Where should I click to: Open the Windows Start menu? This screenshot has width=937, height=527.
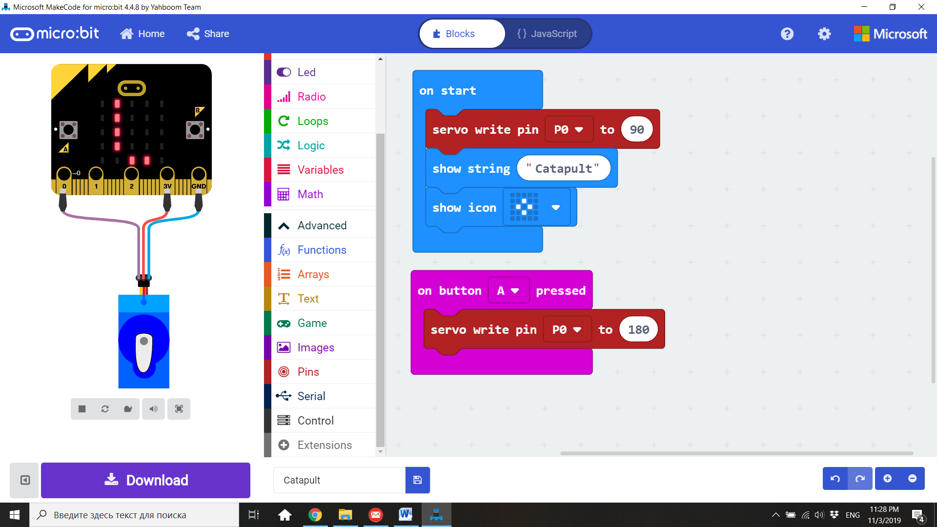[x=15, y=515]
